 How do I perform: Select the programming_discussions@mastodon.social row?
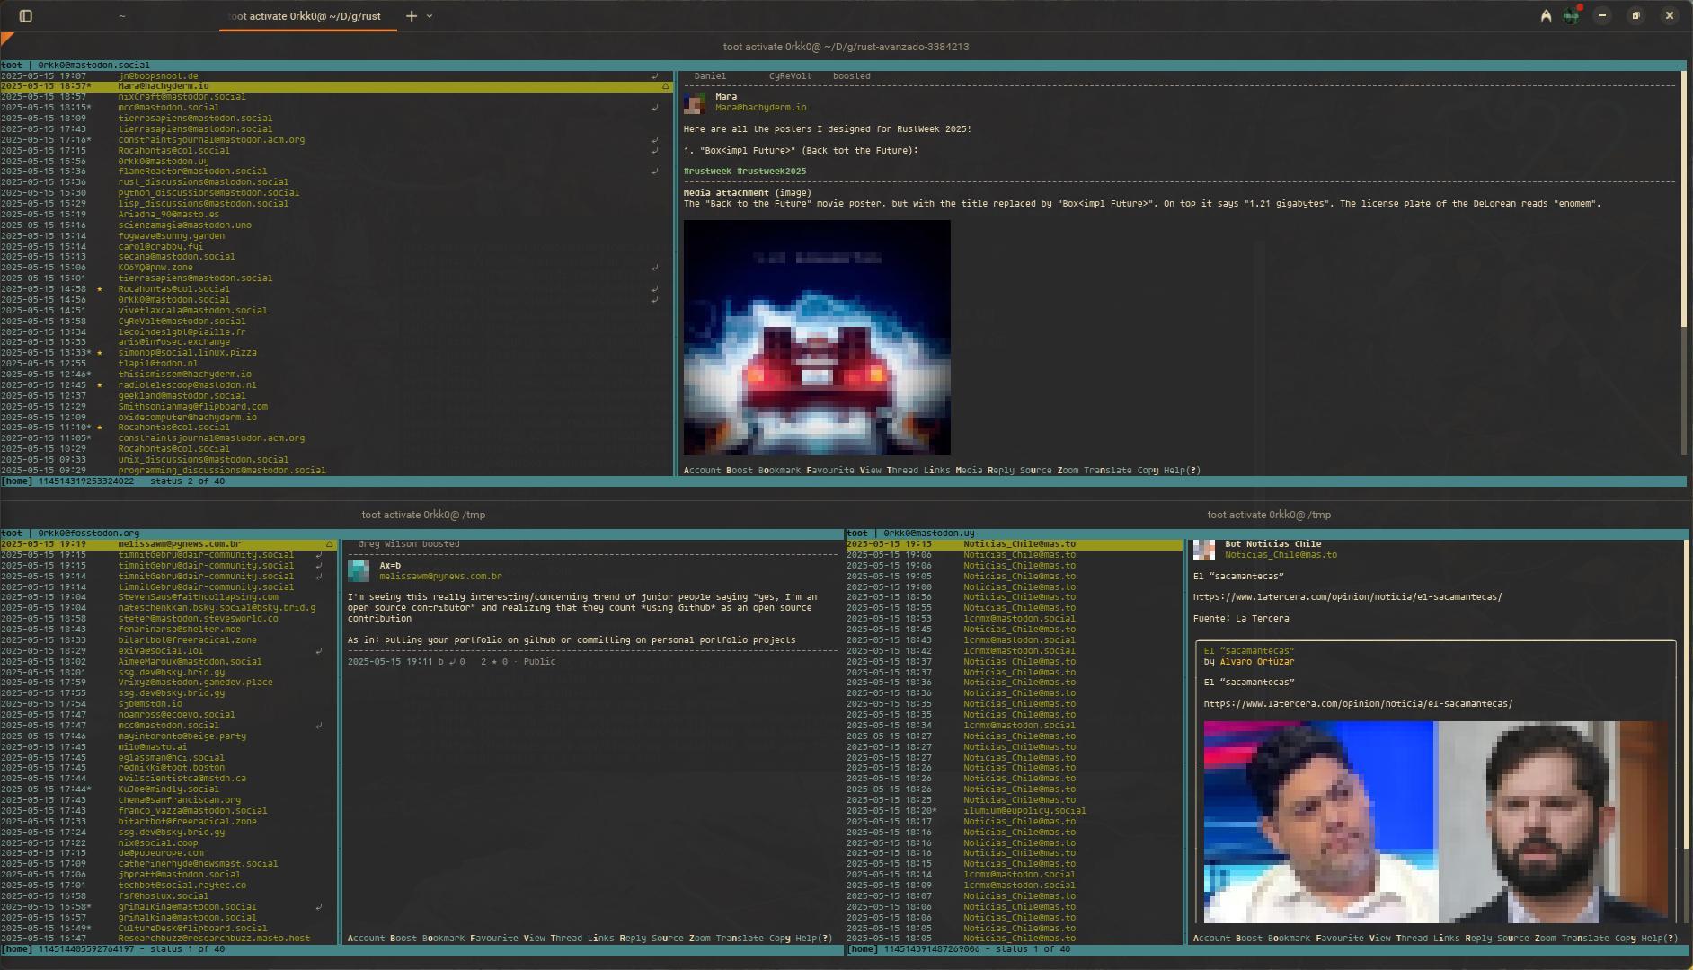click(336, 471)
